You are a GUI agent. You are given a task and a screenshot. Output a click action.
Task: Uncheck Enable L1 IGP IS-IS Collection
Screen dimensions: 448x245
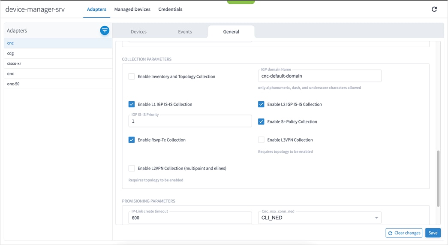pyautogui.click(x=132, y=104)
